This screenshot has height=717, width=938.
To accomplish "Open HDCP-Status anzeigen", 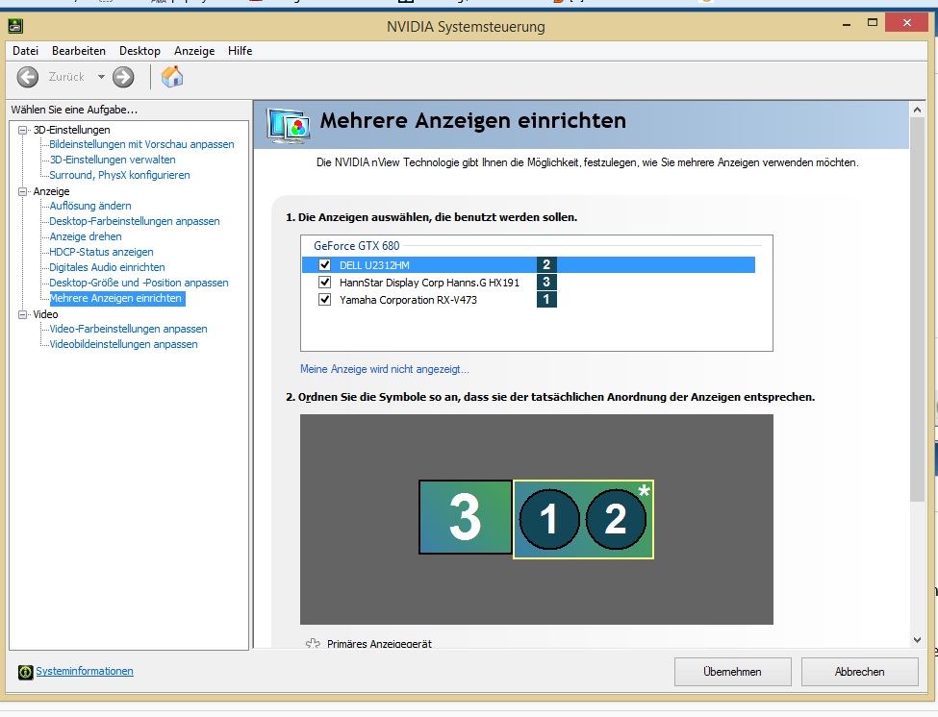I will click(x=101, y=252).
